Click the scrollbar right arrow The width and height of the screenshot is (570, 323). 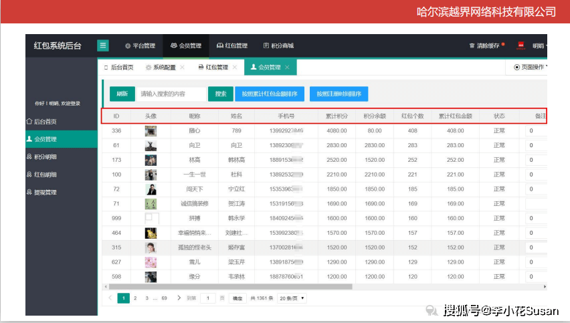pyautogui.click(x=545, y=287)
